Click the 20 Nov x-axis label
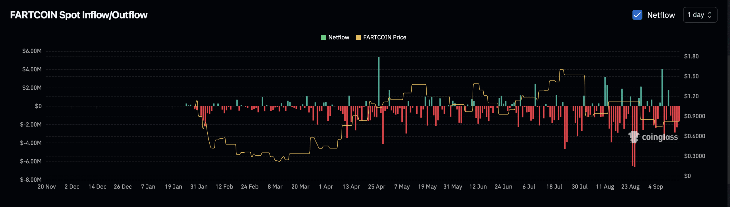The width and height of the screenshot is (730, 207). (47, 187)
